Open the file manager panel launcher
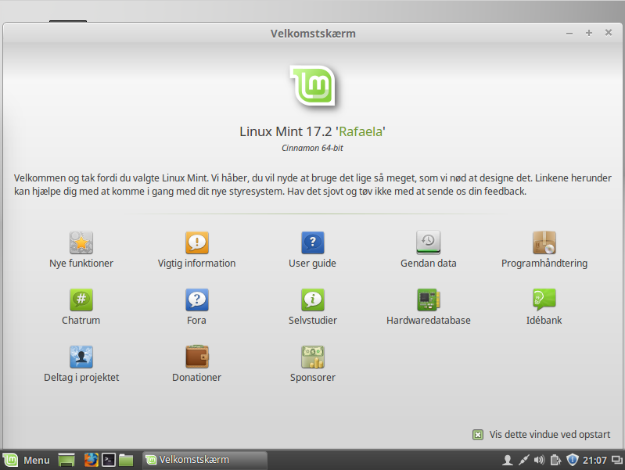Image resolution: width=625 pixels, height=470 pixels. pos(126,460)
